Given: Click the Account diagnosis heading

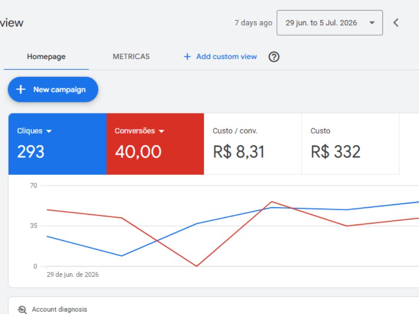Looking at the screenshot, I should (59, 309).
